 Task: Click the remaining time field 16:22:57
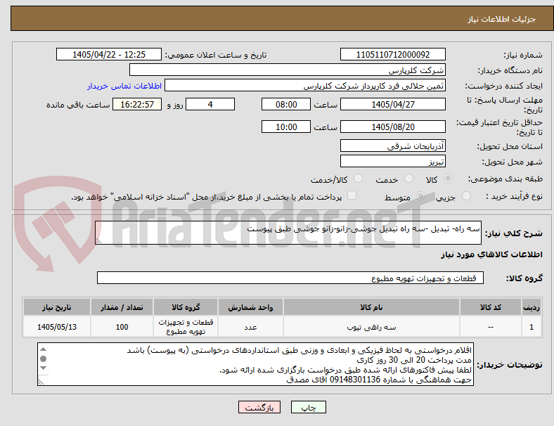[137, 104]
